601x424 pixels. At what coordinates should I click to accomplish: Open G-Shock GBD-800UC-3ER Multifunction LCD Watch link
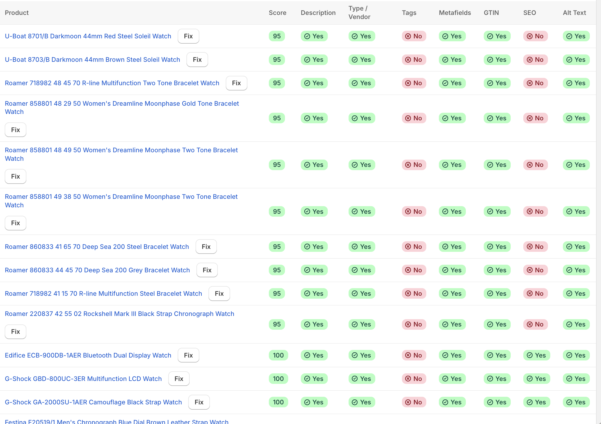click(x=83, y=379)
